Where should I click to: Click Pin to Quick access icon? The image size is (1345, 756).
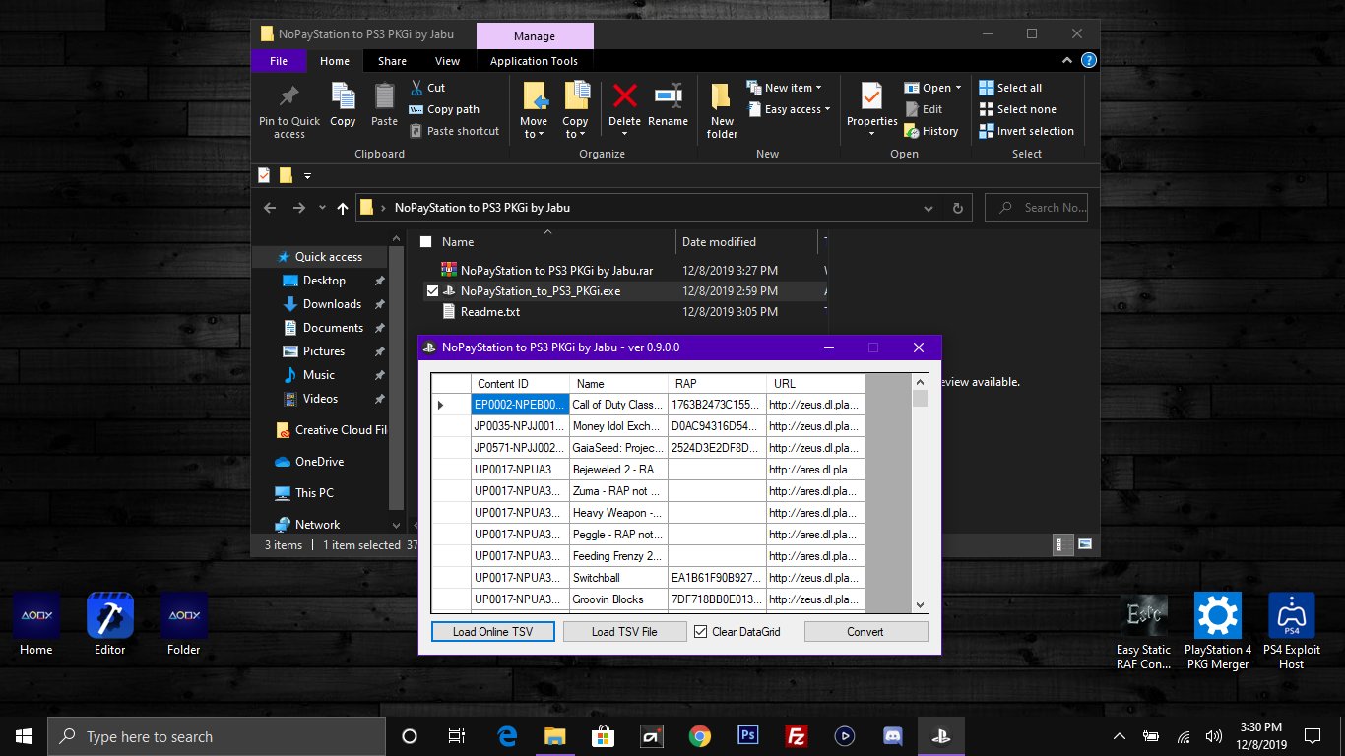click(x=289, y=96)
